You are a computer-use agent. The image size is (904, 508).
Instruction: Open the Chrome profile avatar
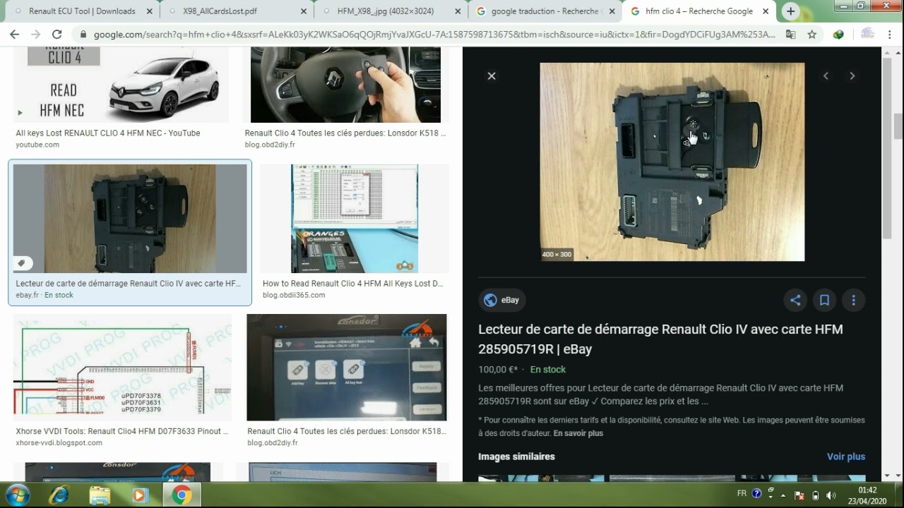click(x=867, y=34)
